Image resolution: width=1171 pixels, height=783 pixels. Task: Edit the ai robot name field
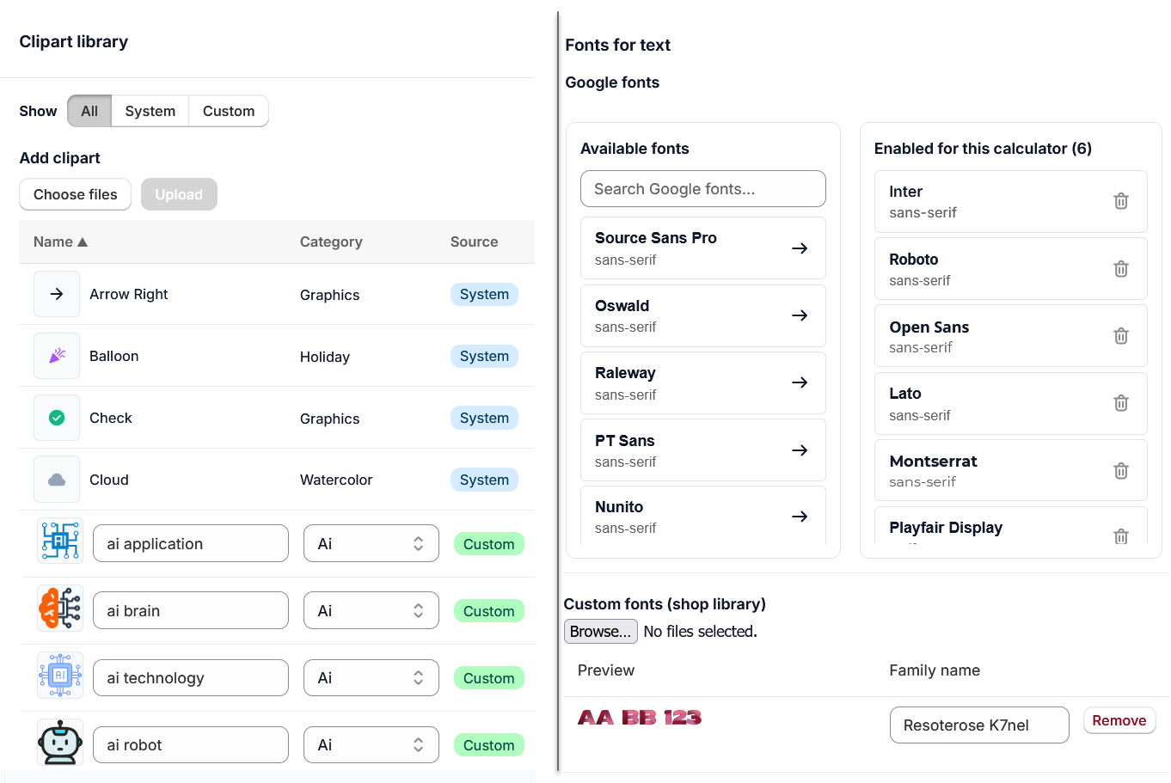pos(191,744)
